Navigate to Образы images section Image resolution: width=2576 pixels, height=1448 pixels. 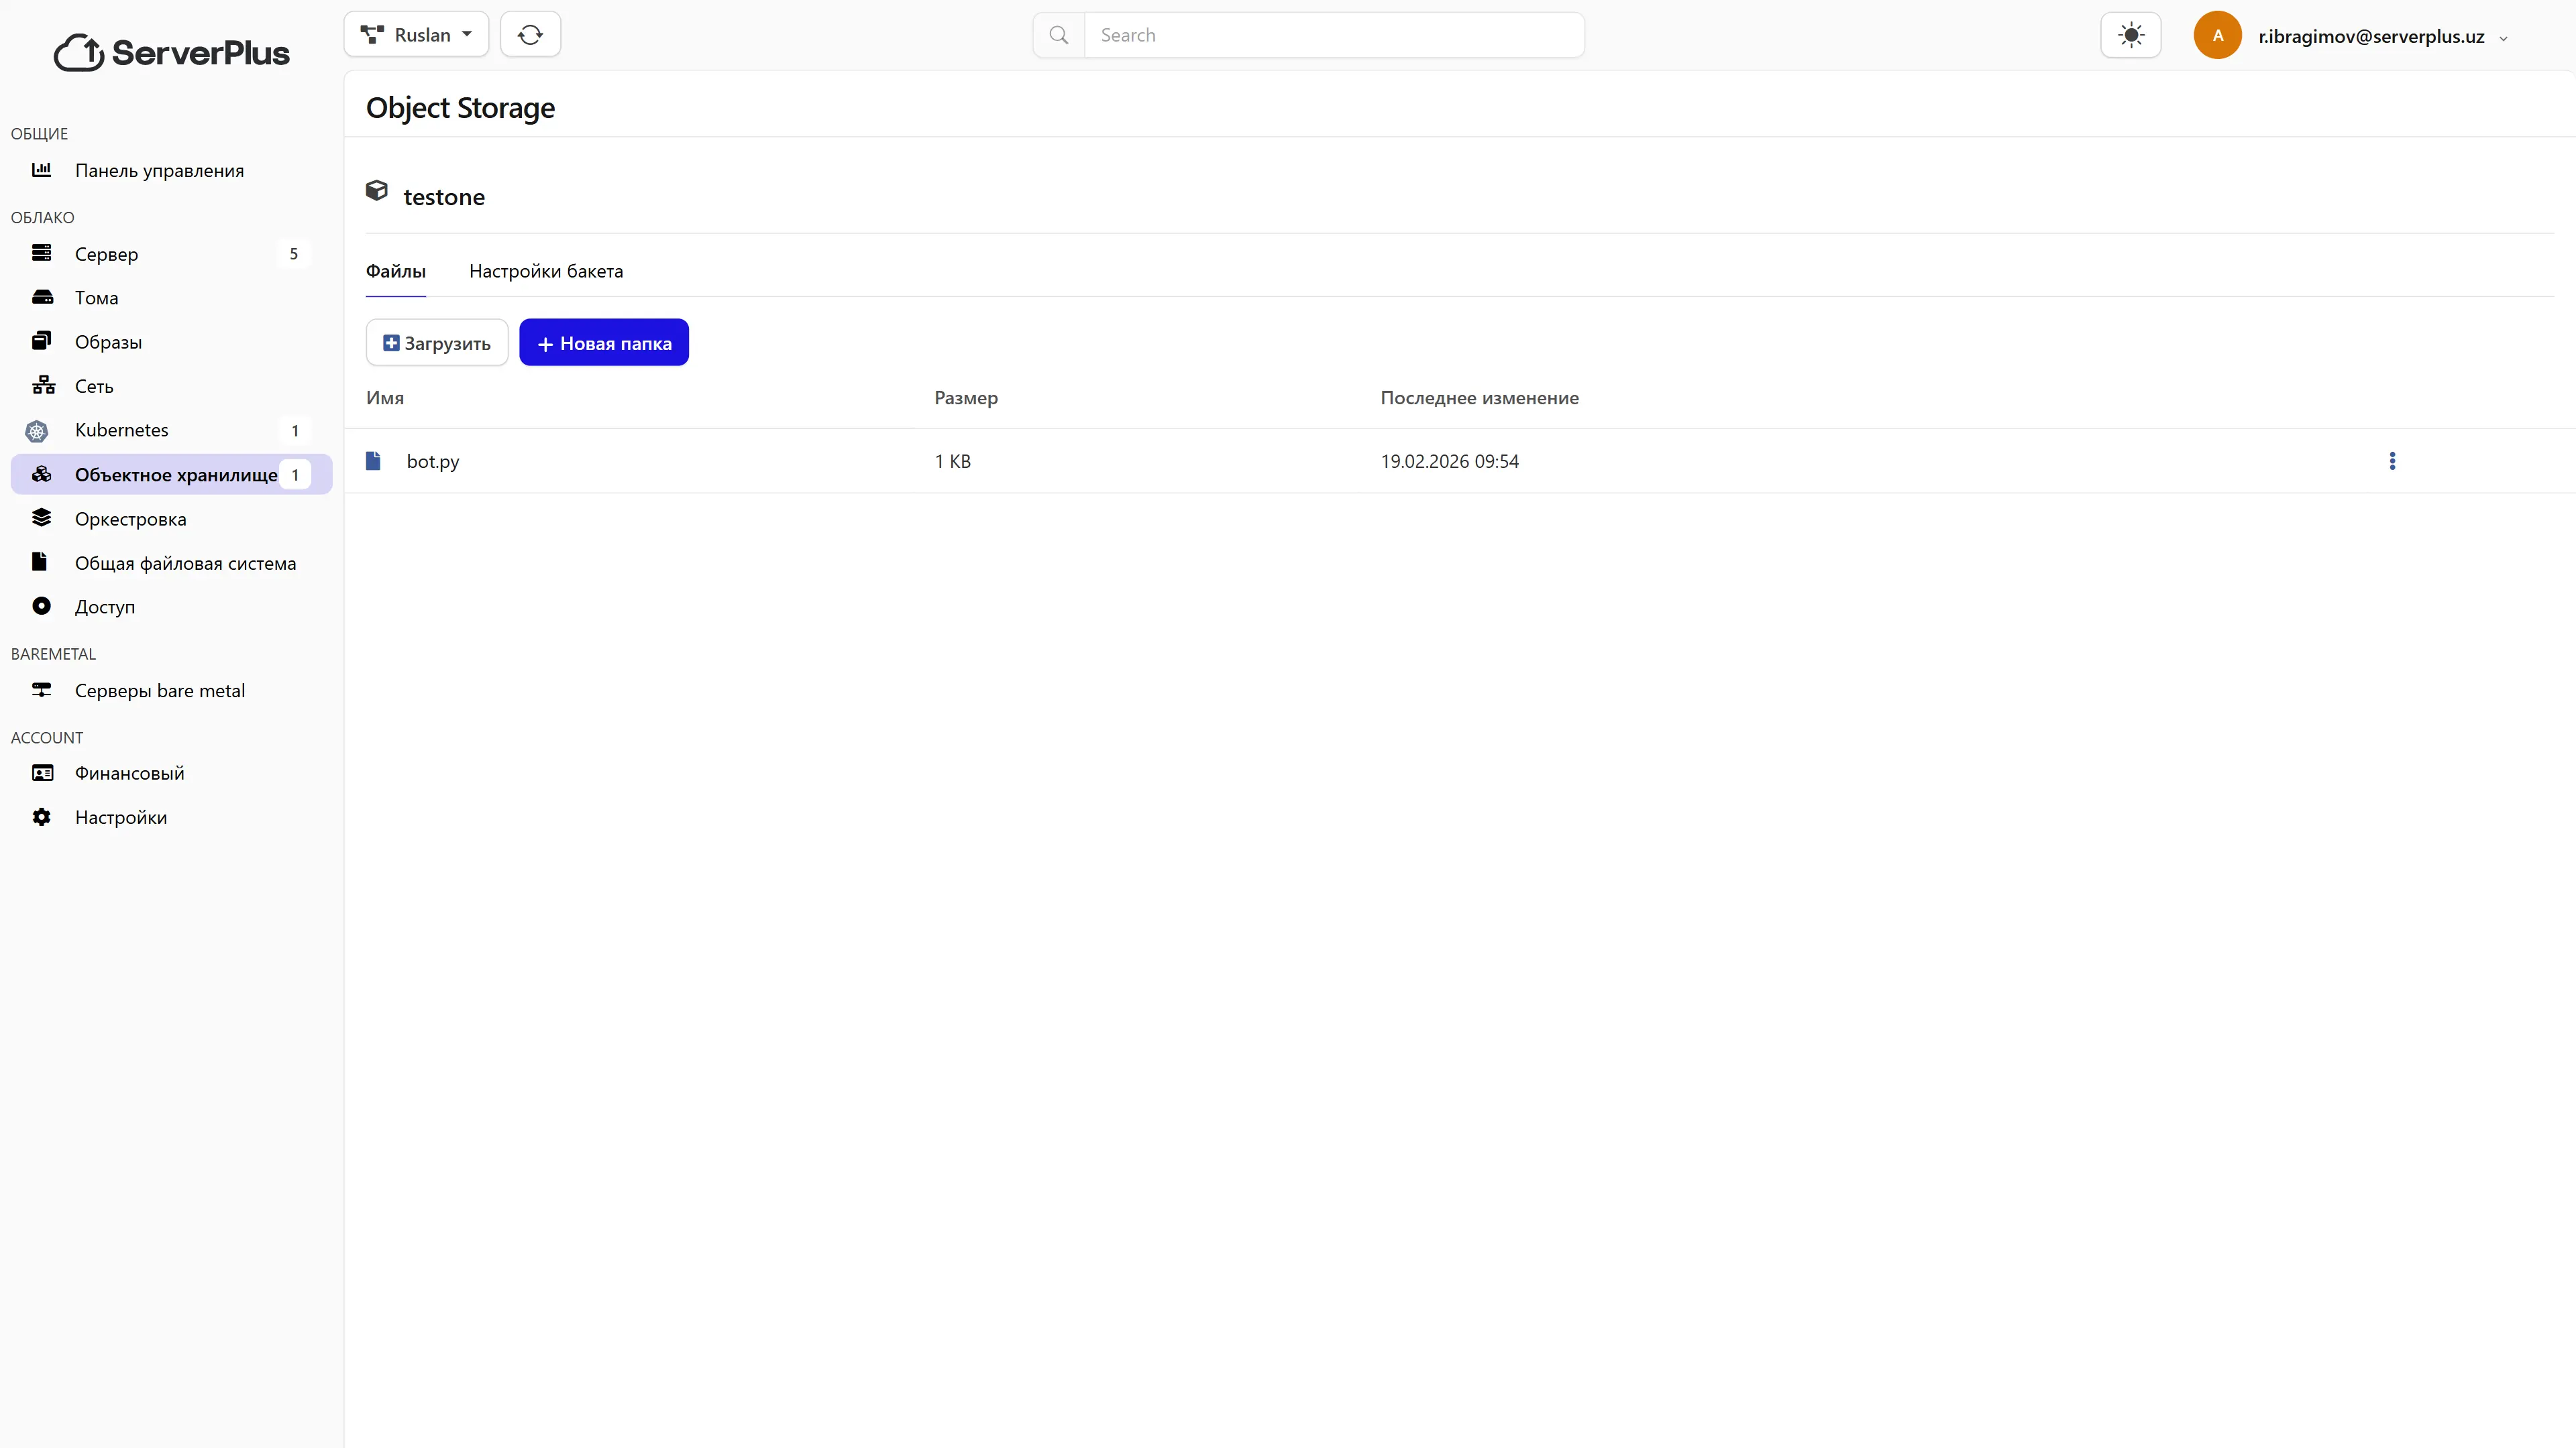tap(108, 343)
